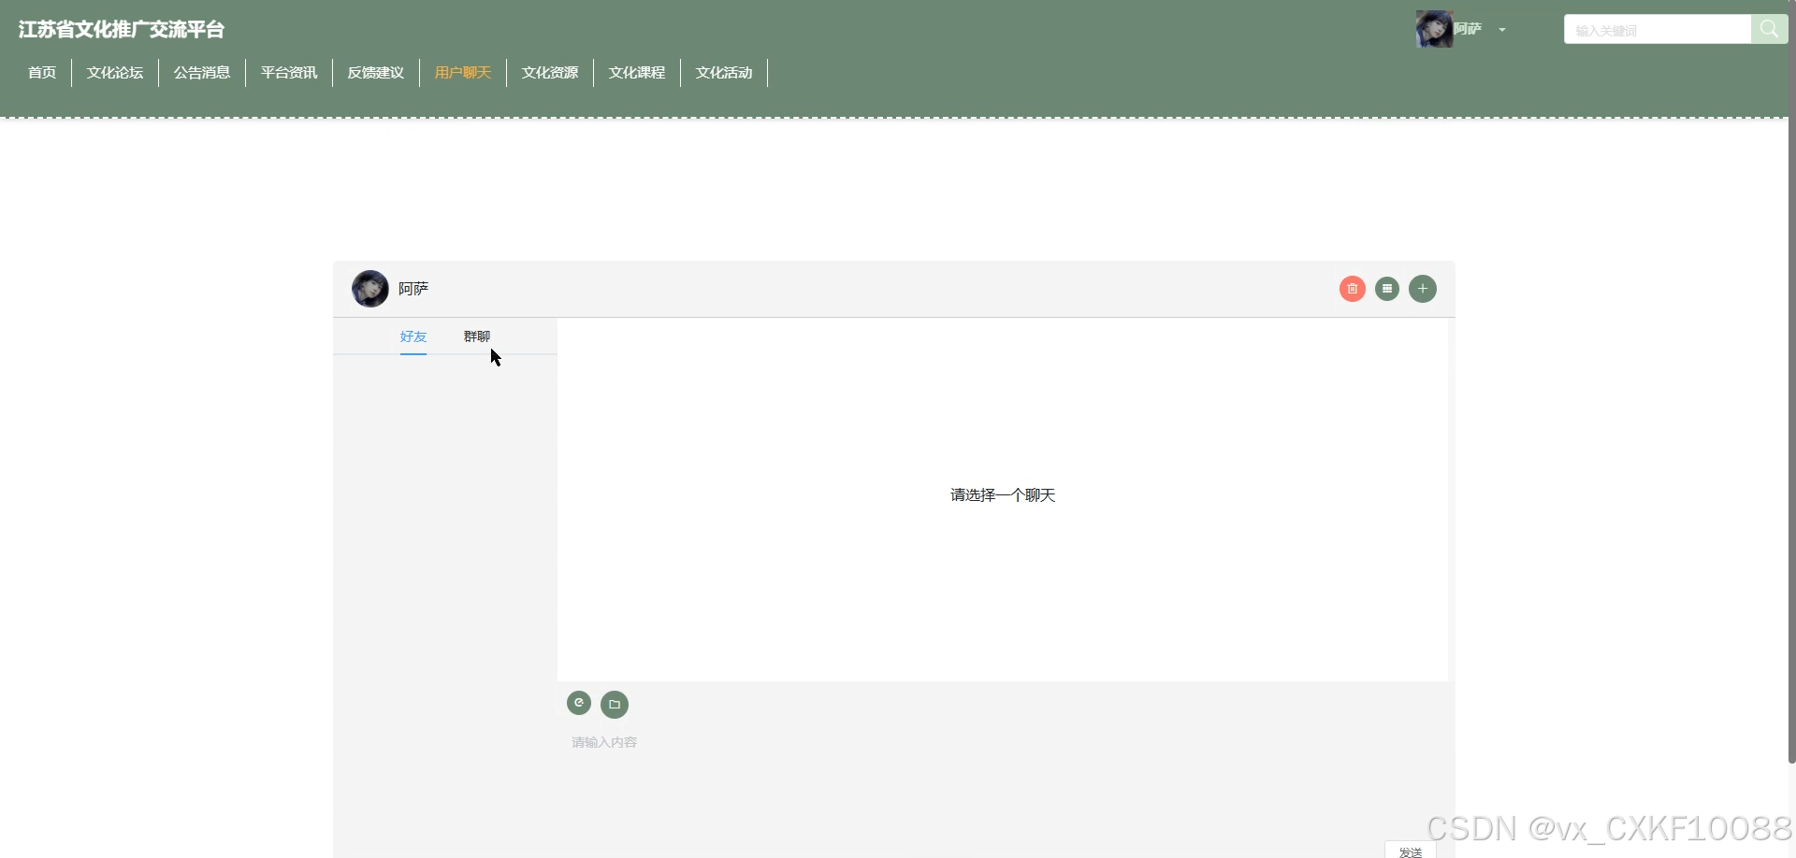Go to 首页 in navigation bar
Image resolution: width=1796 pixels, height=858 pixels.
click(x=42, y=73)
